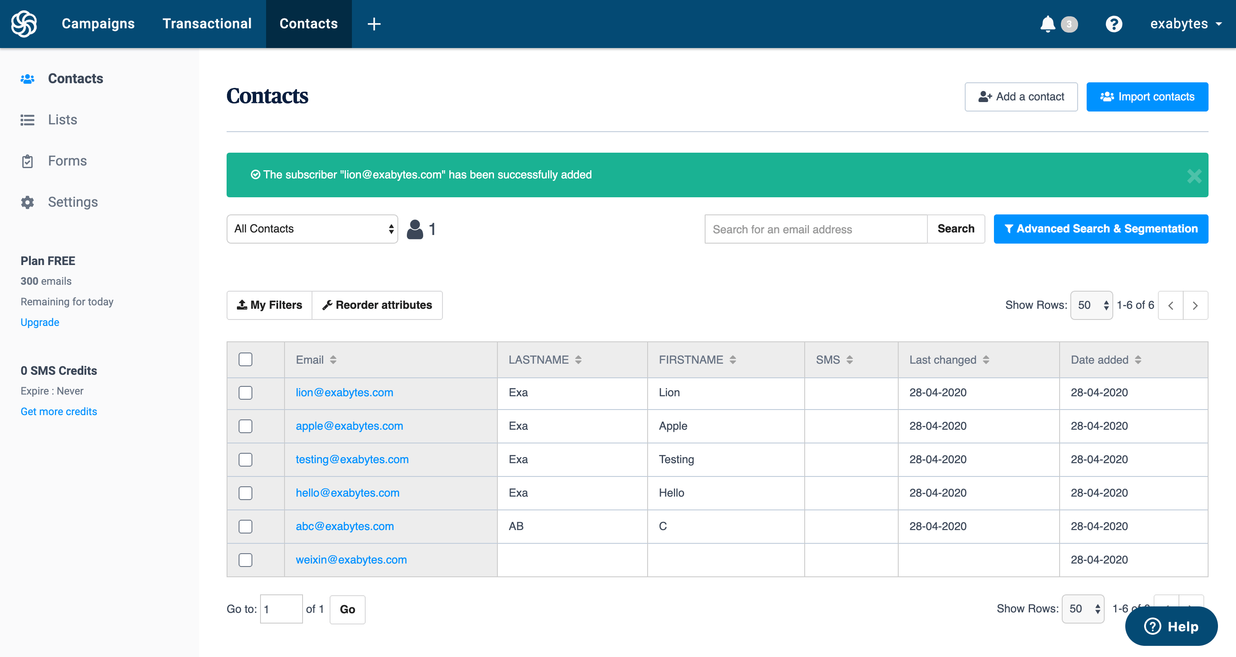Change the bottom Show Rows 50 dropdown
The width and height of the screenshot is (1236, 657).
point(1082,609)
